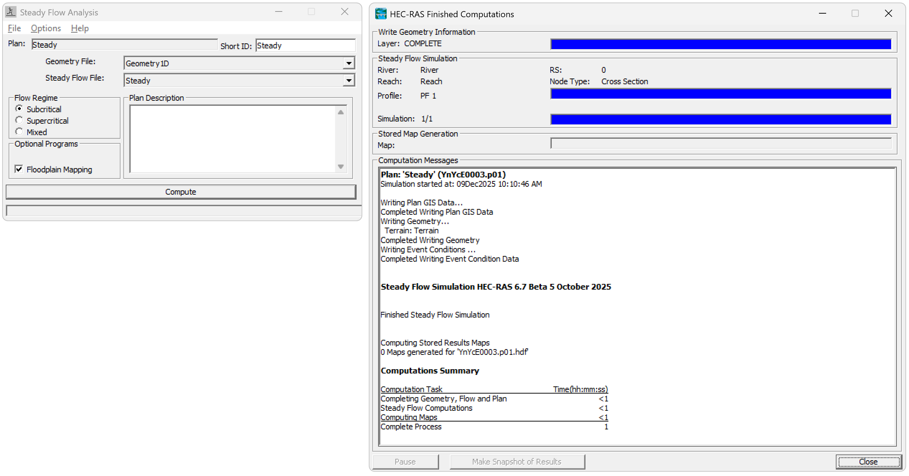
Task: Click the HEC-RAS 6.7 Beta version line
Action: click(x=496, y=287)
